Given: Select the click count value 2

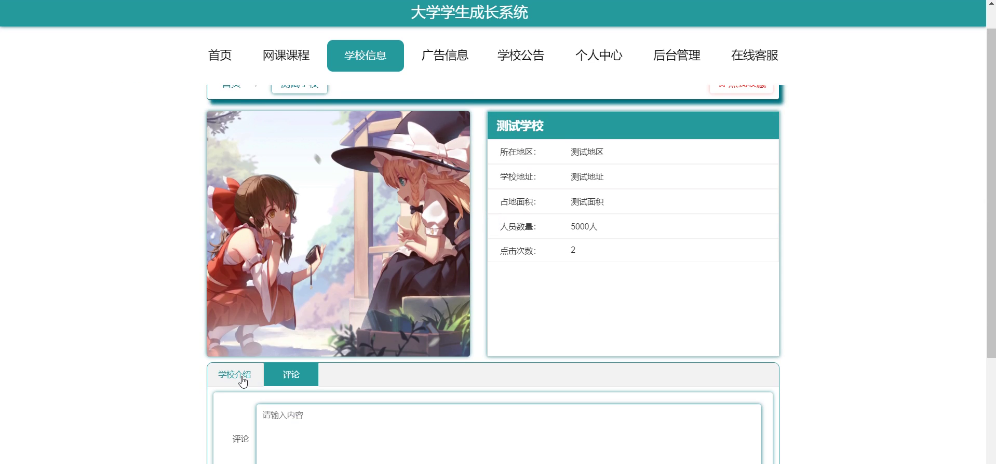Looking at the screenshot, I should (x=573, y=250).
